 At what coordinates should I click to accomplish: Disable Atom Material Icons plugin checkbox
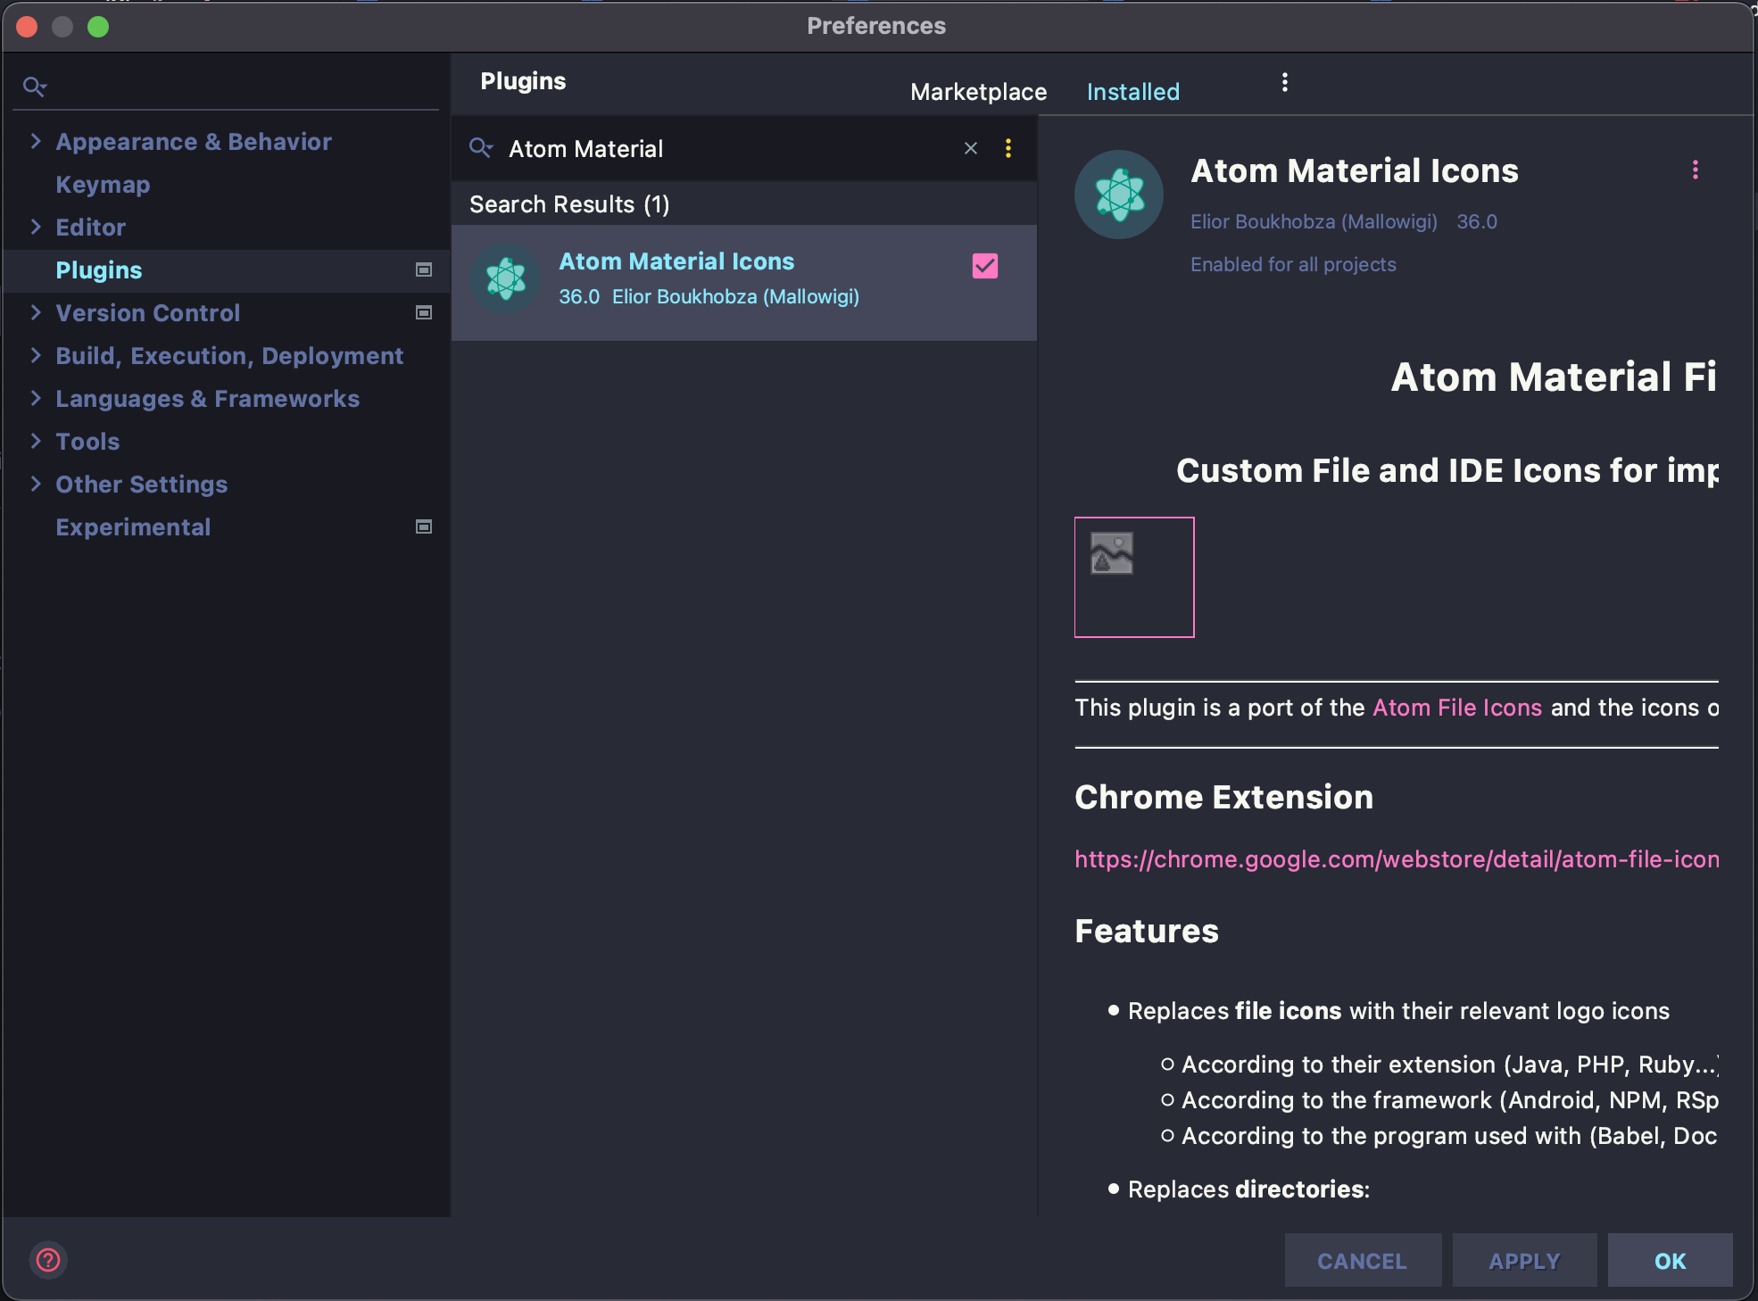(x=985, y=266)
